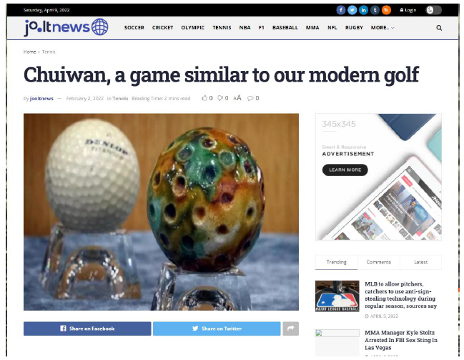Open the CRICKET menu item
The width and height of the screenshot is (464, 360).
[x=162, y=28]
